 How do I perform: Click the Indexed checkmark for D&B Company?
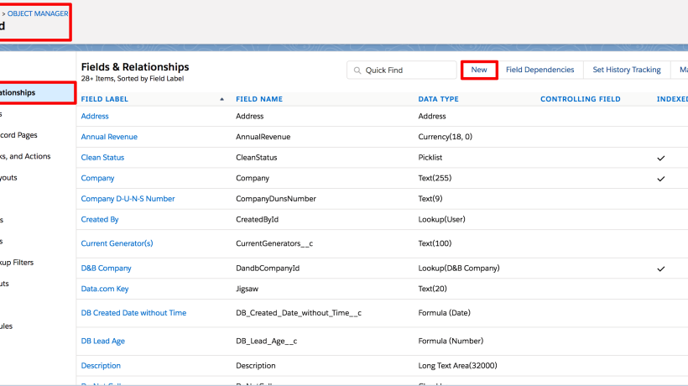[661, 269]
